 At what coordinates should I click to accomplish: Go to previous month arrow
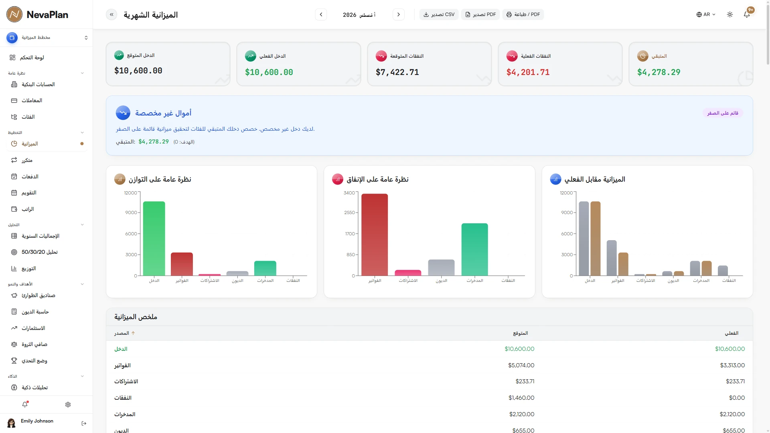321,14
